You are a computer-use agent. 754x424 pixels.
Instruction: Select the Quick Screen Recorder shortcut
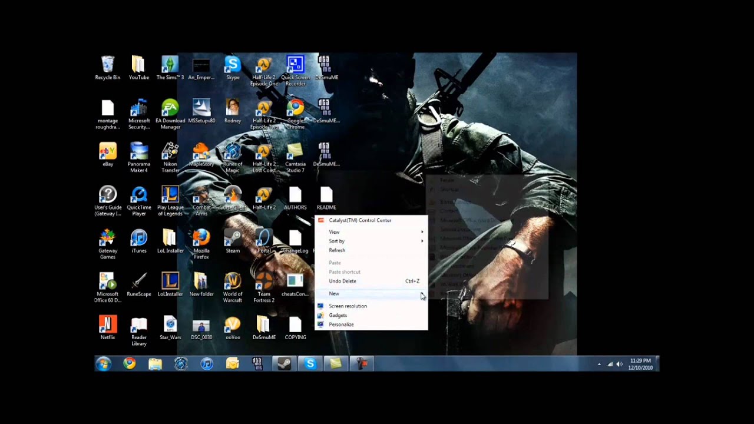point(295,71)
